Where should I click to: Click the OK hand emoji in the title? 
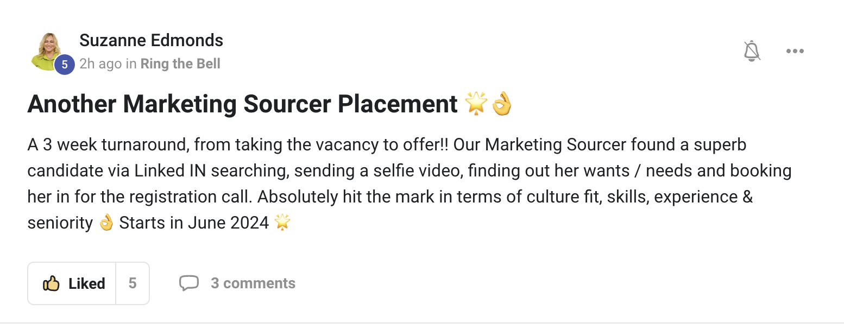502,104
